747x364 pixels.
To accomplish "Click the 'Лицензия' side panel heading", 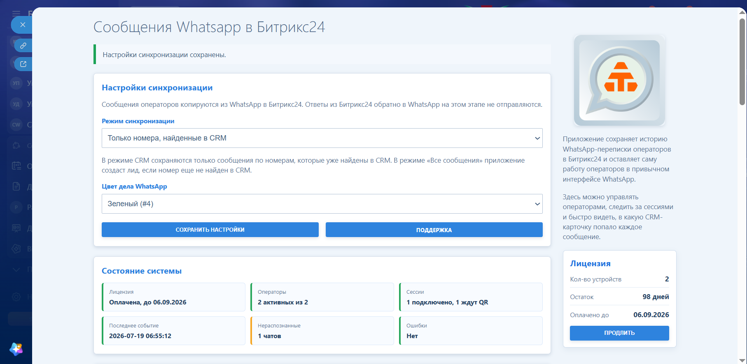I will pos(590,263).
